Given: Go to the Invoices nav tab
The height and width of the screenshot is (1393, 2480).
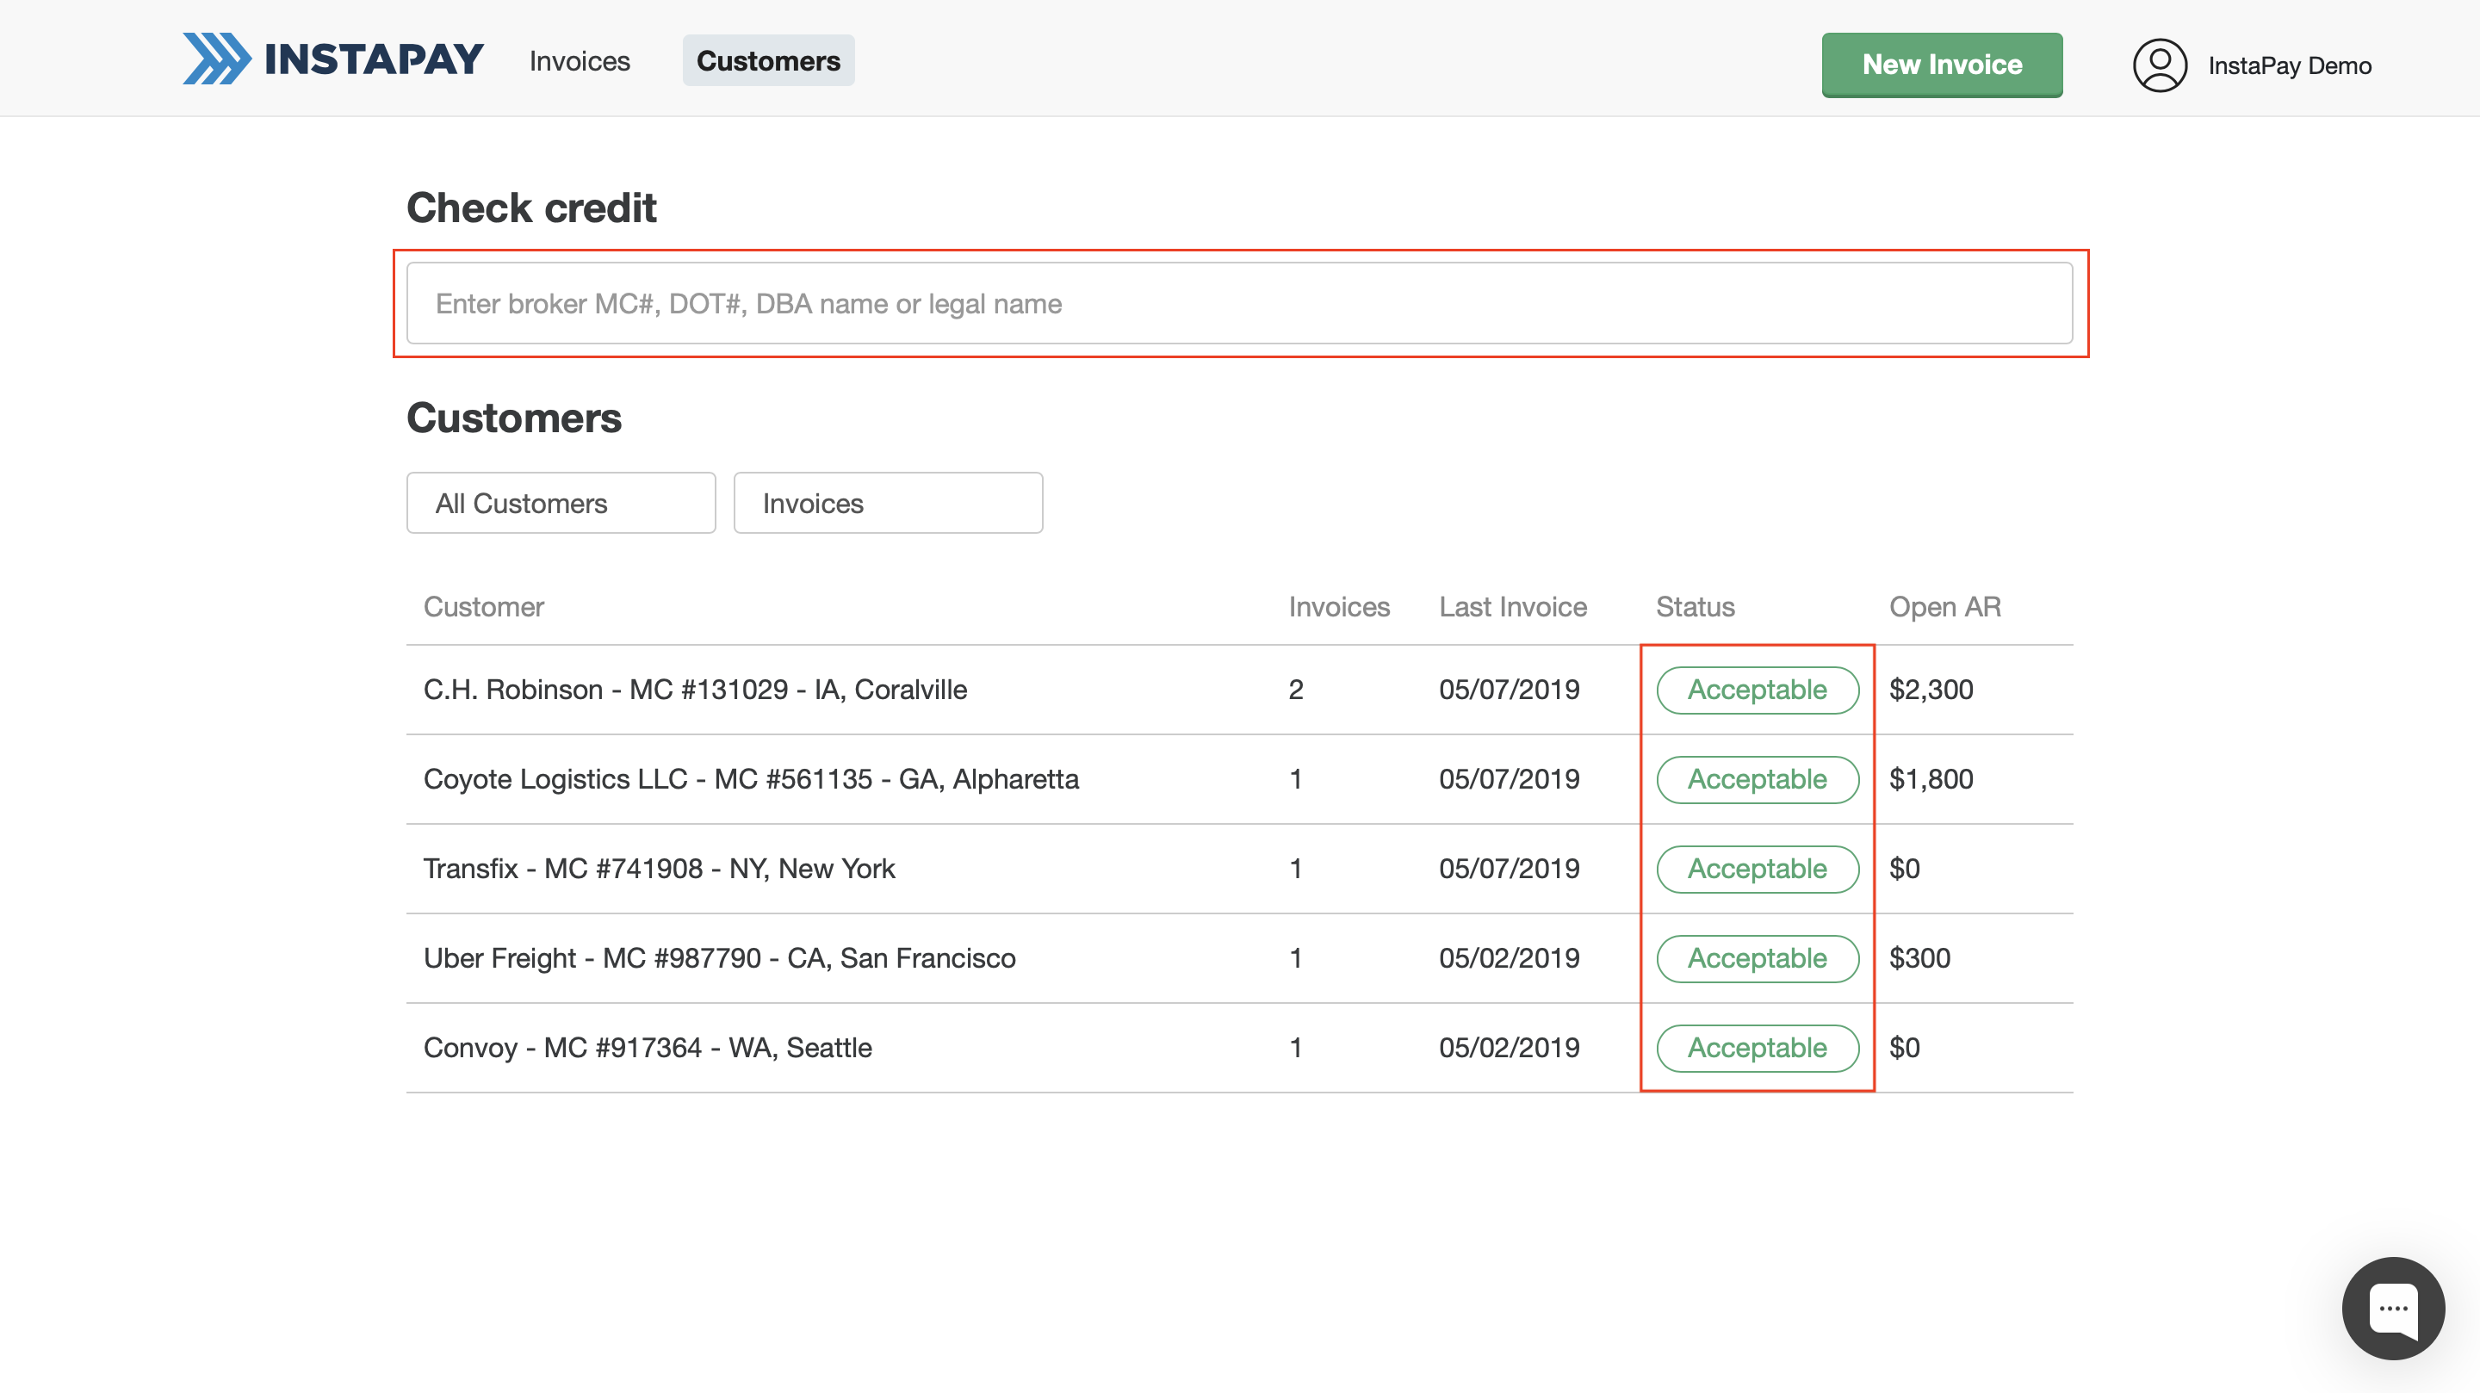Looking at the screenshot, I should pos(580,60).
